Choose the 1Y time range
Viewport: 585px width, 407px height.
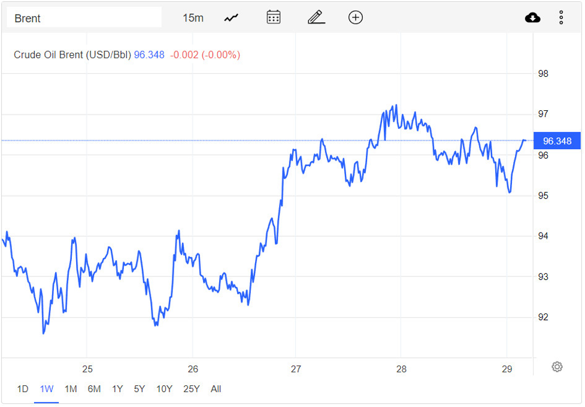click(x=117, y=389)
